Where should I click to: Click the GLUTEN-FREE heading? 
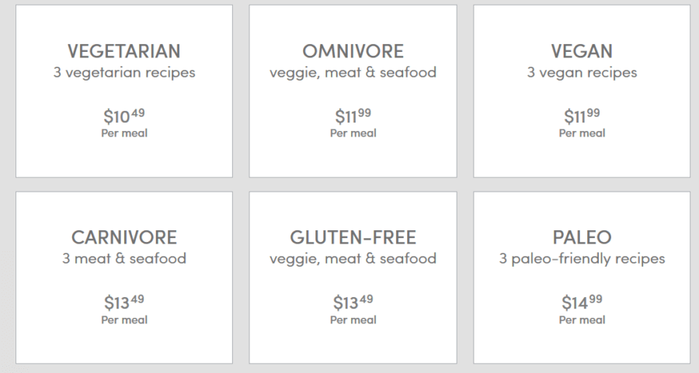tap(353, 237)
